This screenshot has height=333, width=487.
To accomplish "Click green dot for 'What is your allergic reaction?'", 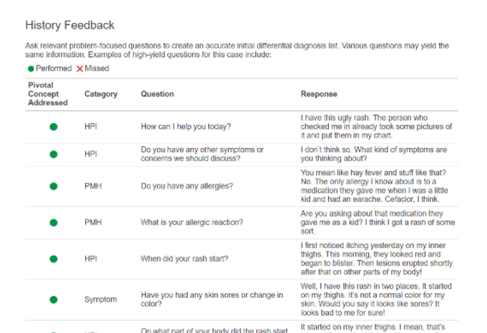I will (x=53, y=223).
